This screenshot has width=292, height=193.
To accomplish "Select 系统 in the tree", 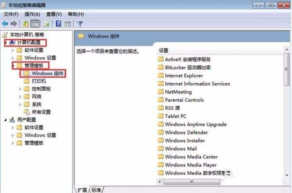I will coord(37,104).
